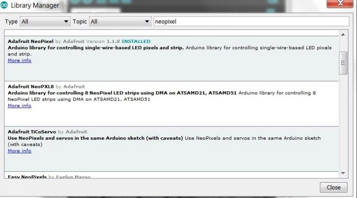Open the Type dropdown set to All
Screen dimensions: 357x198
(45, 21)
